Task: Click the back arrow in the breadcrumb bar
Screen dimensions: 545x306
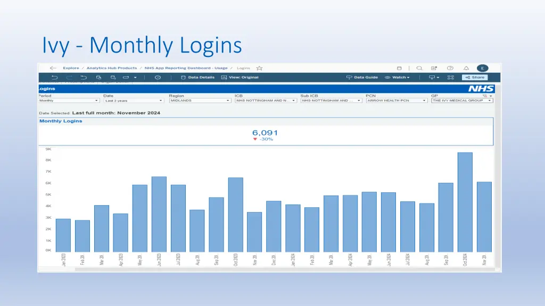Action: (x=53, y=68)
